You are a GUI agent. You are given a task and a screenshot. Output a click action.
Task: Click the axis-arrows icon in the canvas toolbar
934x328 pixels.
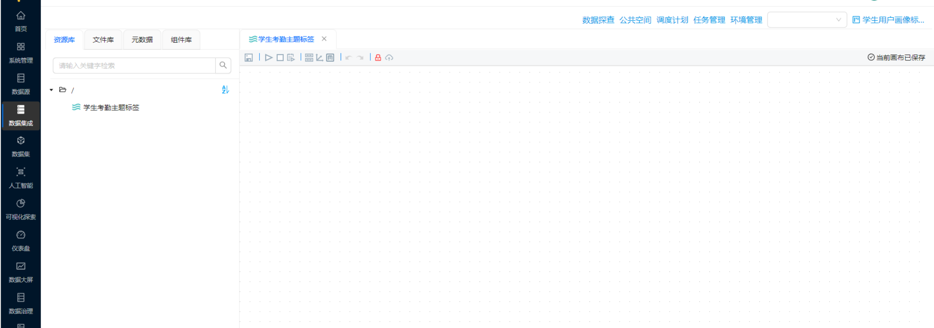pyautogui.click(x=320, y=58)
